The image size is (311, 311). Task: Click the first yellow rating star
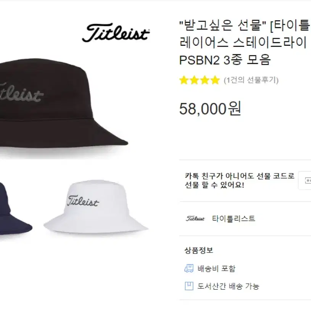click(x=184, y=81)
